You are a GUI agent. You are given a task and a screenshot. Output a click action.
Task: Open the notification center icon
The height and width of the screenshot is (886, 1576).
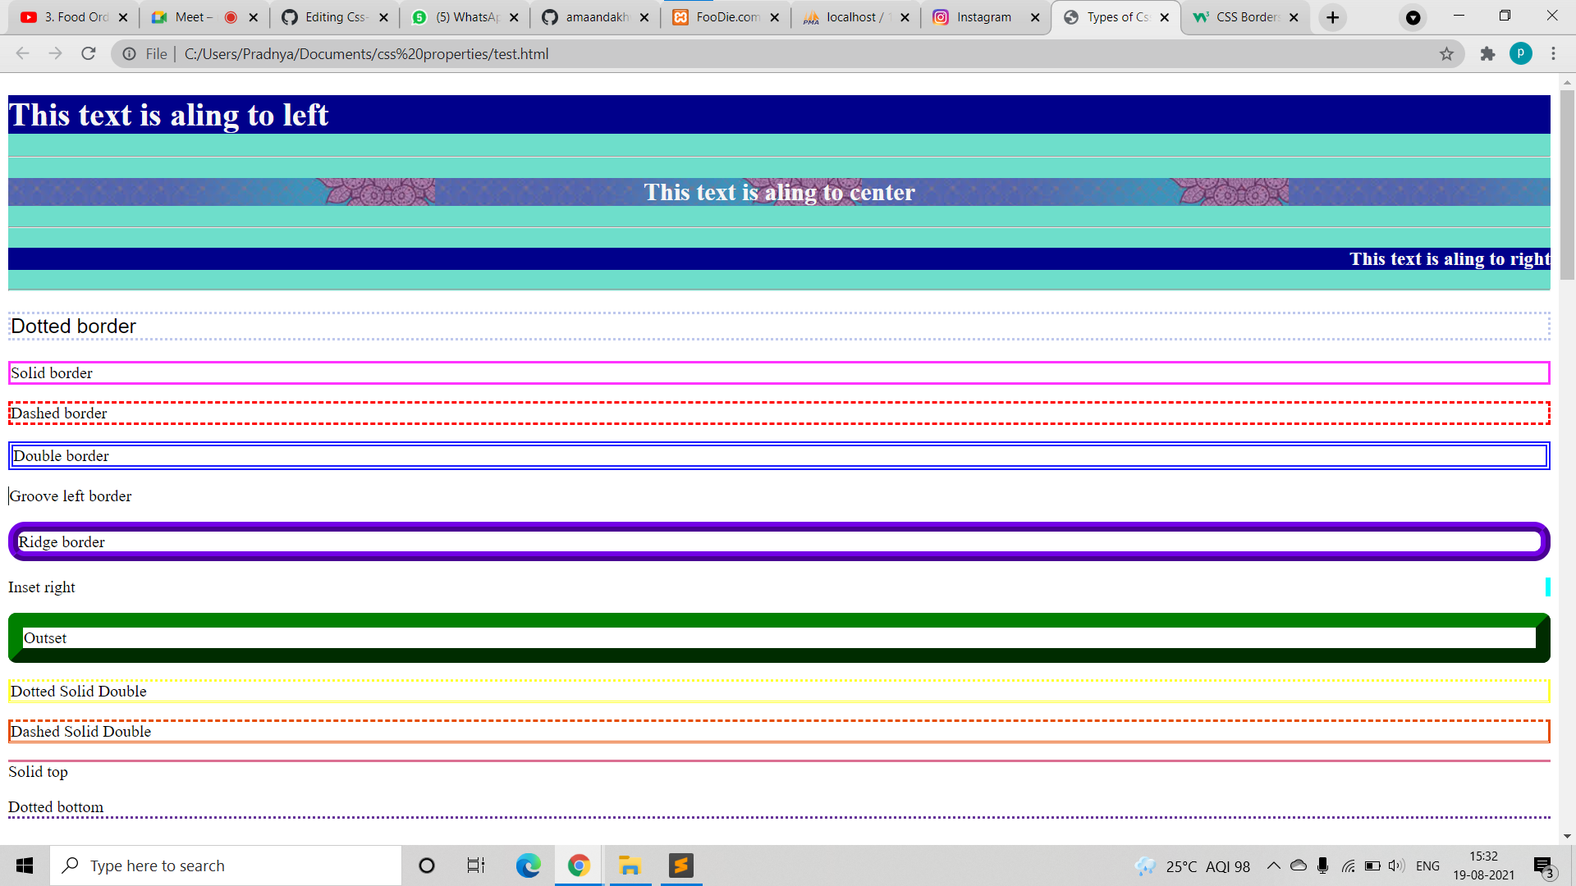(1543, 866)
